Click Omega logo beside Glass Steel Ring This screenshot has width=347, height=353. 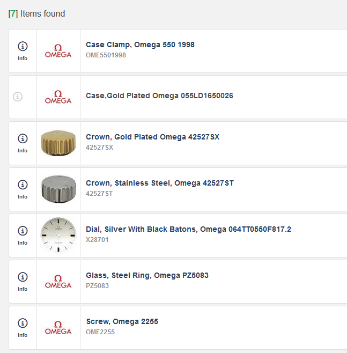[58, 282]
